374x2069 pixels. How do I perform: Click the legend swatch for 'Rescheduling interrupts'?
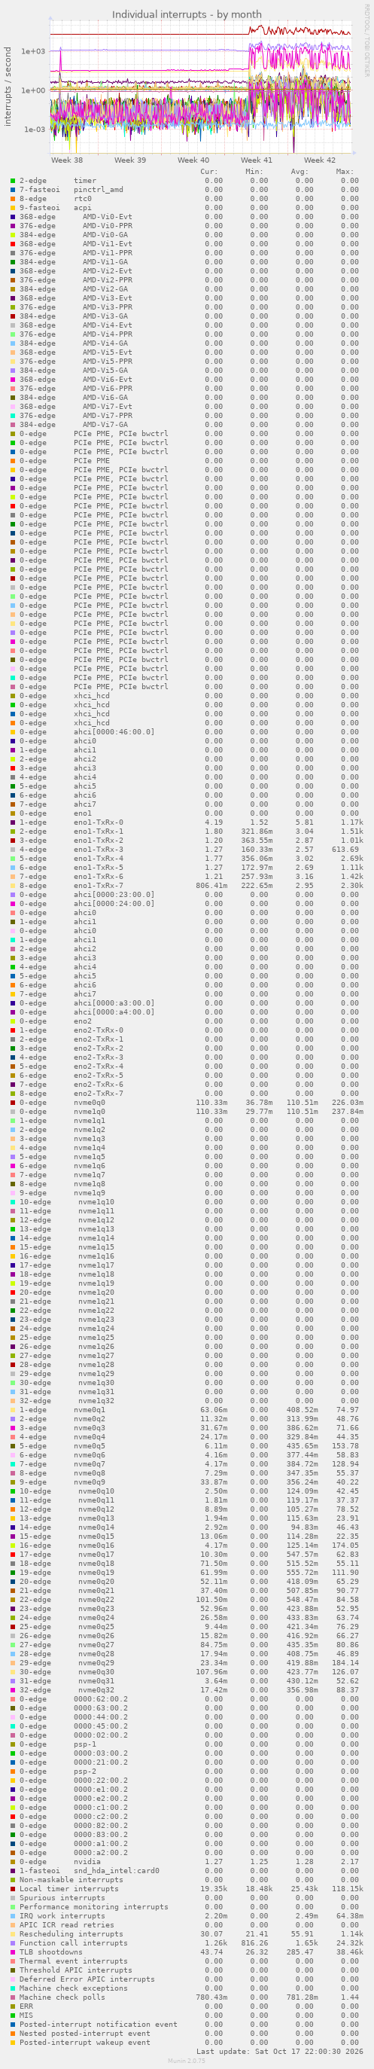13,1934
